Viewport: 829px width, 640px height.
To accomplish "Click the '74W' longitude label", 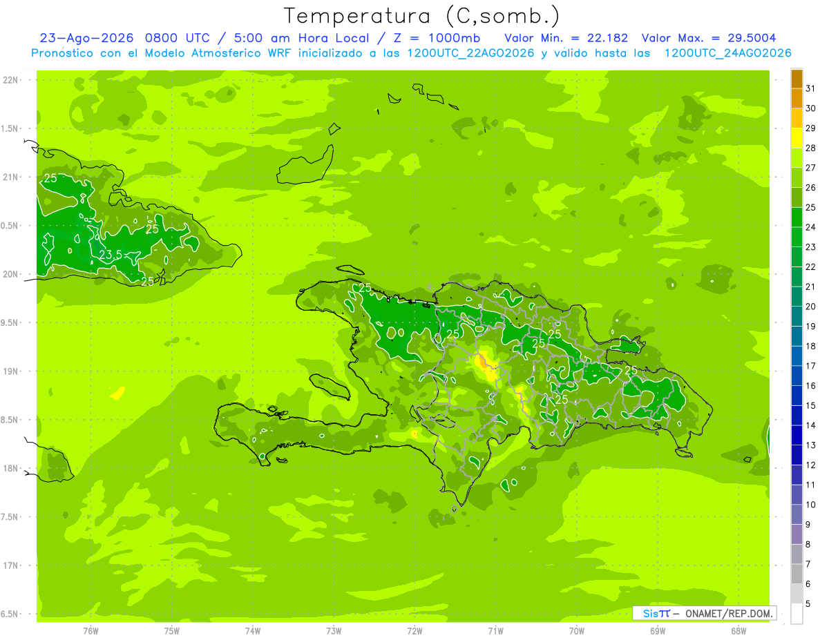I will click(x=253, y=630).
